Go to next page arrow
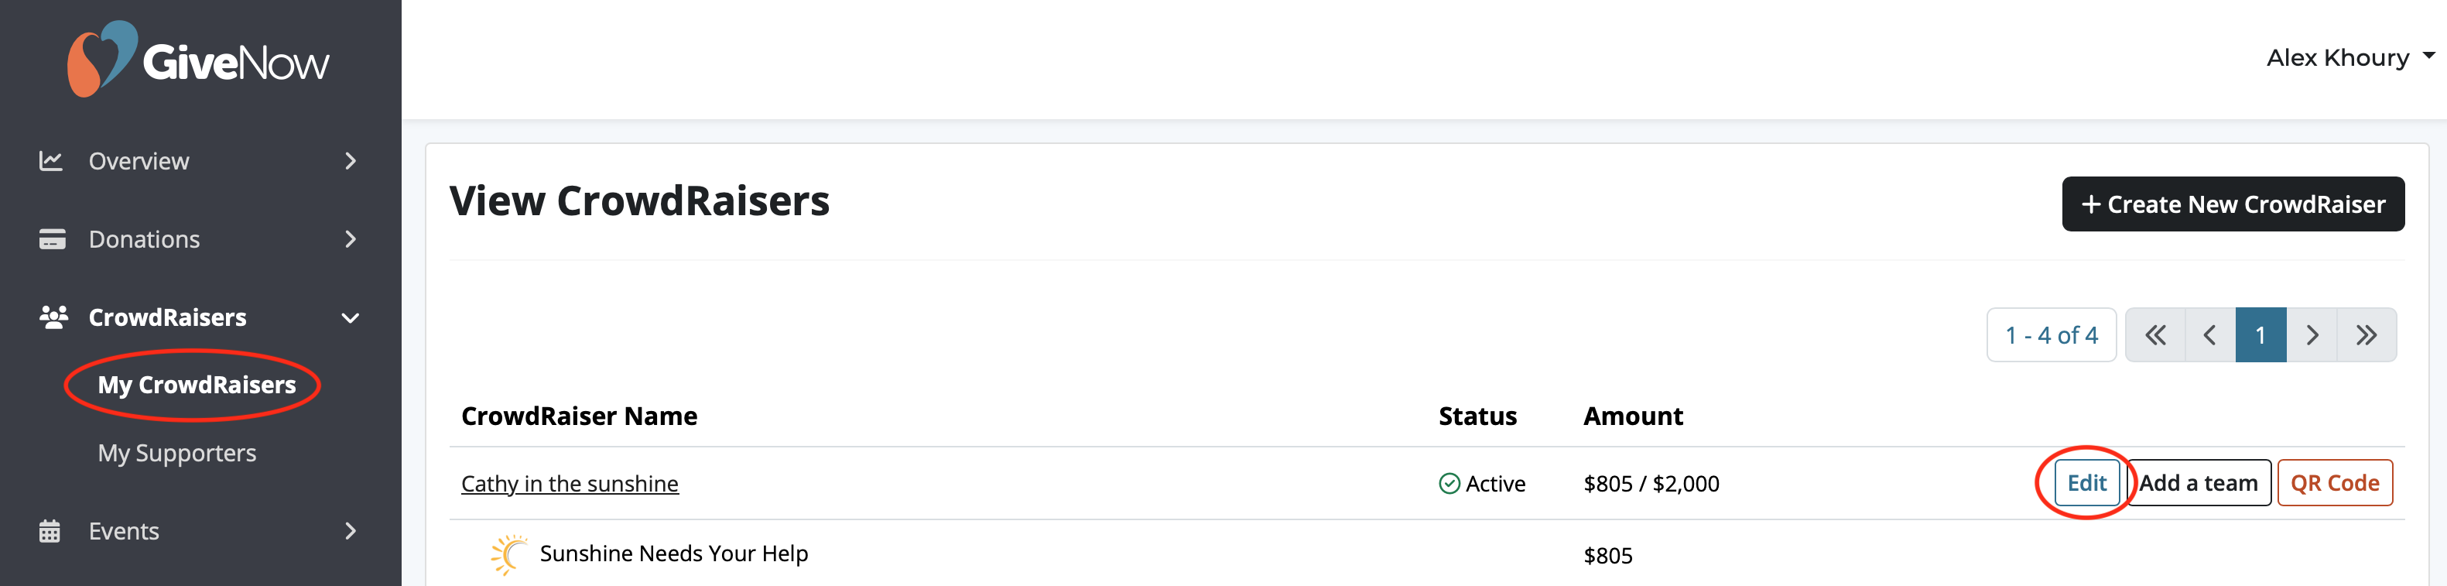 2312,335
